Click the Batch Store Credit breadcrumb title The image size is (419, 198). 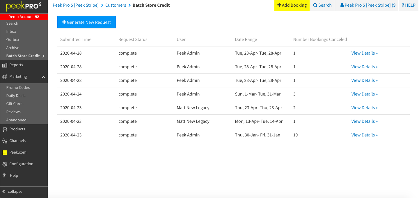[151, 5]
